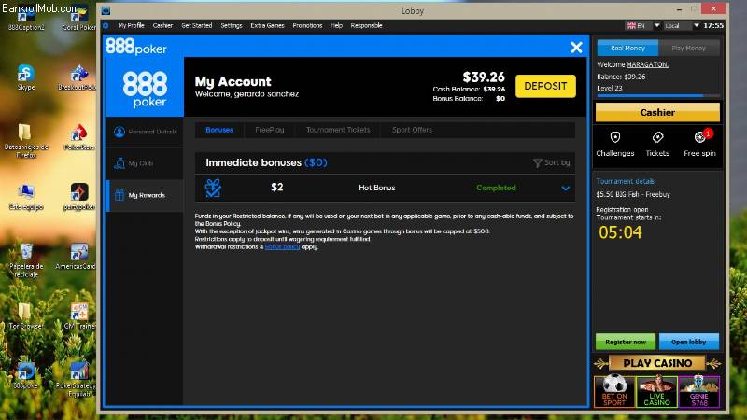Open Get Started menu
This screenshot has width=747, height=420.
click(197, 26)
